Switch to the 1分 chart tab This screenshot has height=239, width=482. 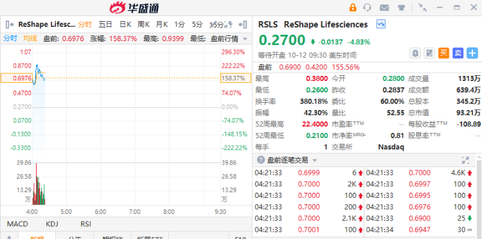coord(180,24)
